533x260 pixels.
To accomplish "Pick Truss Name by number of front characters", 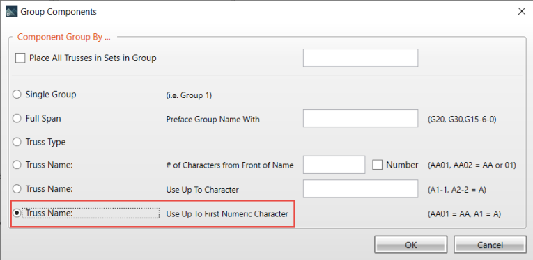I will pos(17,165).
